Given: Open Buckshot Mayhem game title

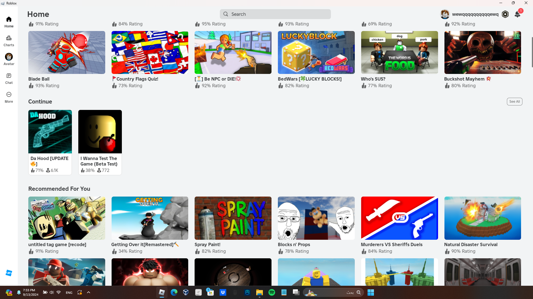Looking at the screenshot, I should [467, 79].
